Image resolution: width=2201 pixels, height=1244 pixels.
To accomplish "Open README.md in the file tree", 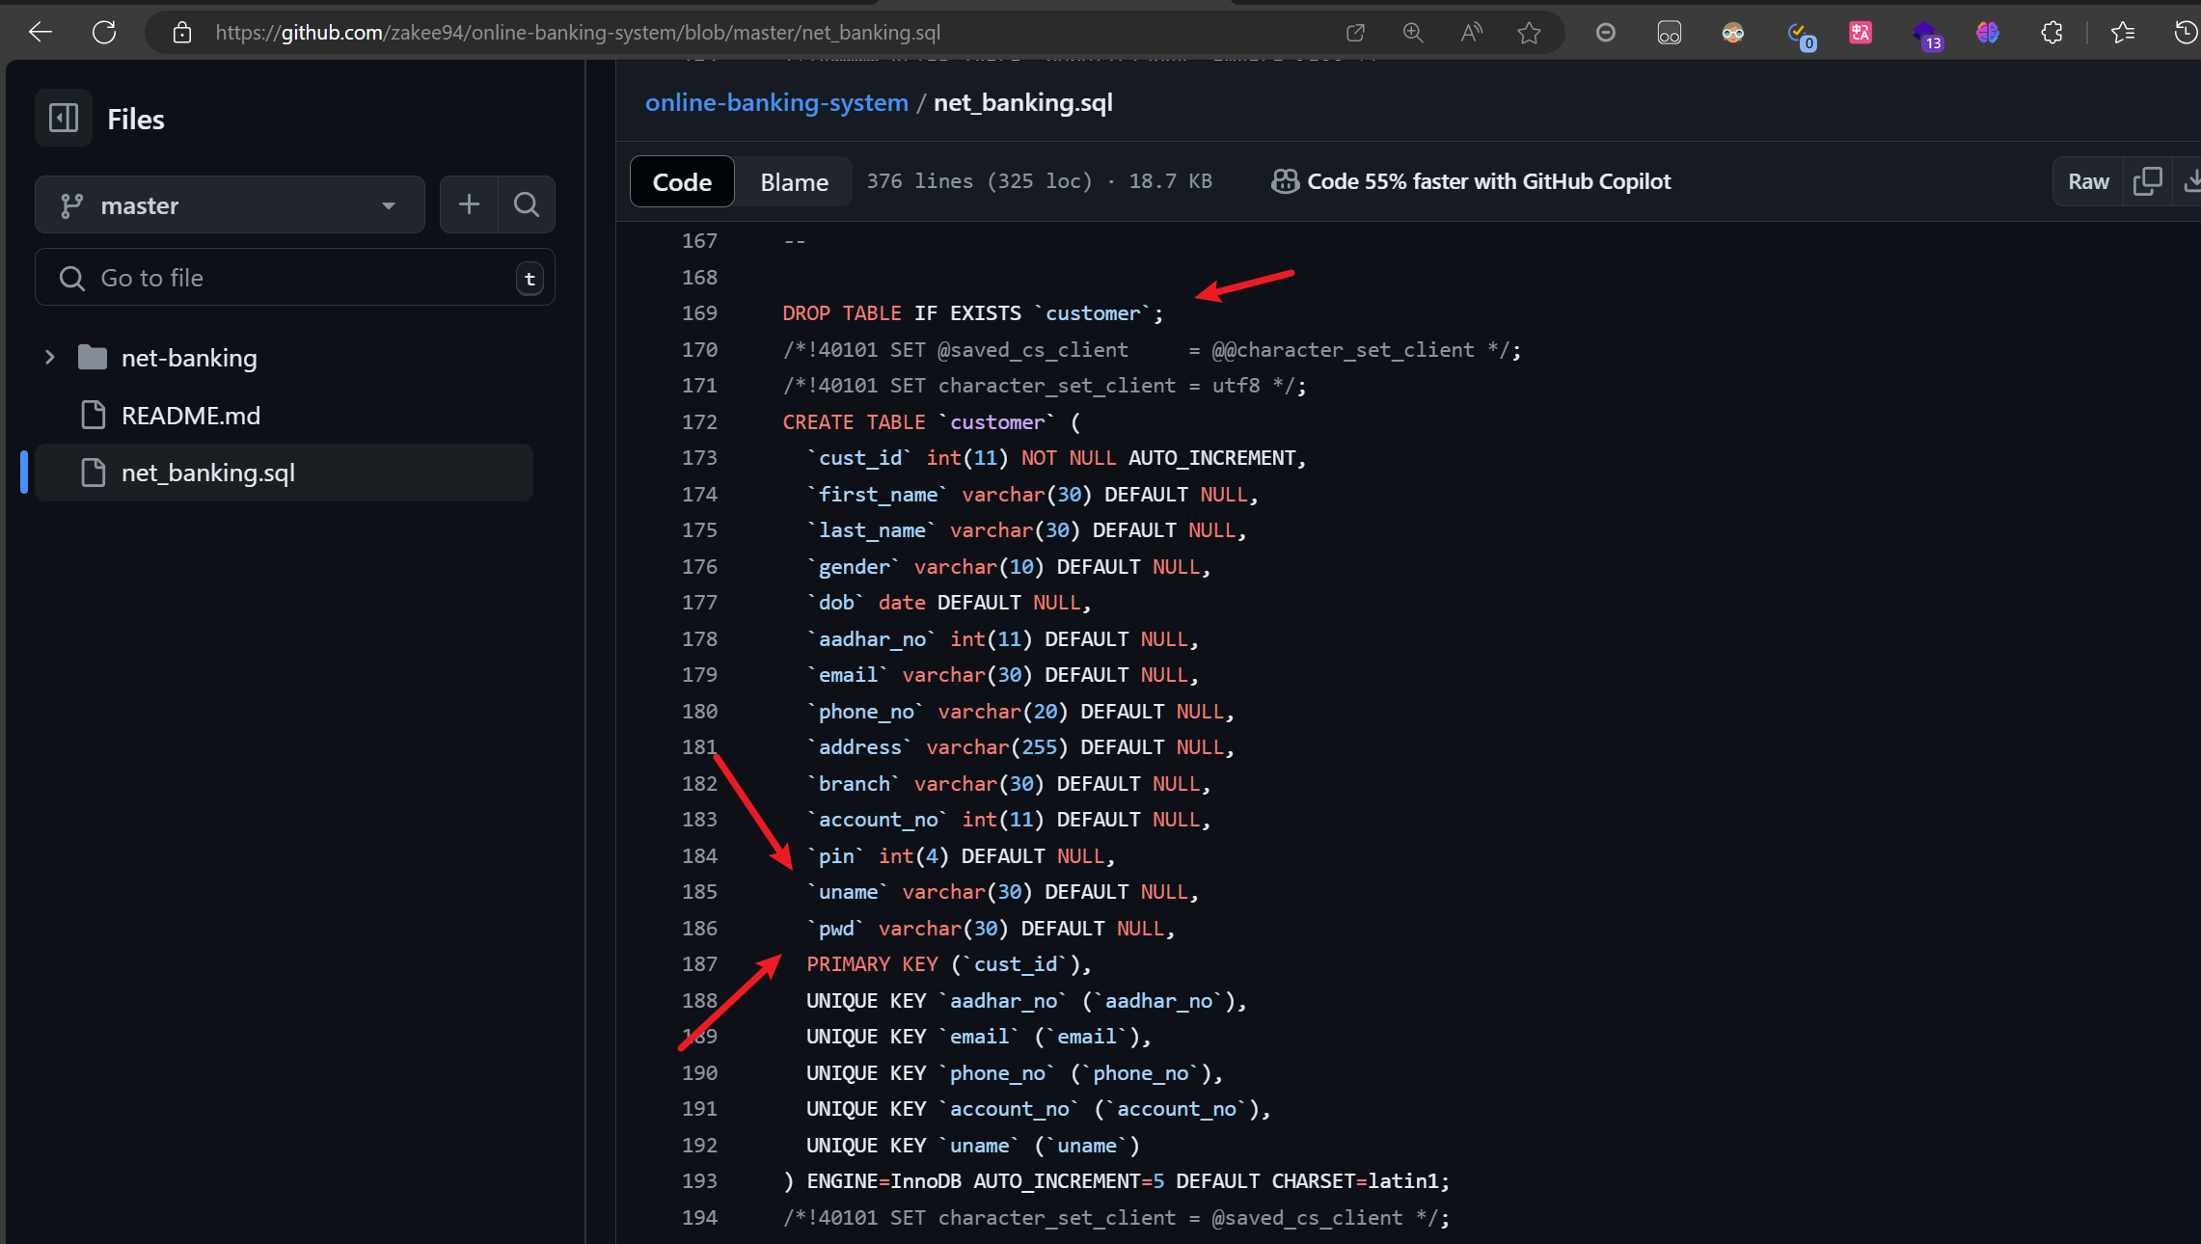I will 190,416.
